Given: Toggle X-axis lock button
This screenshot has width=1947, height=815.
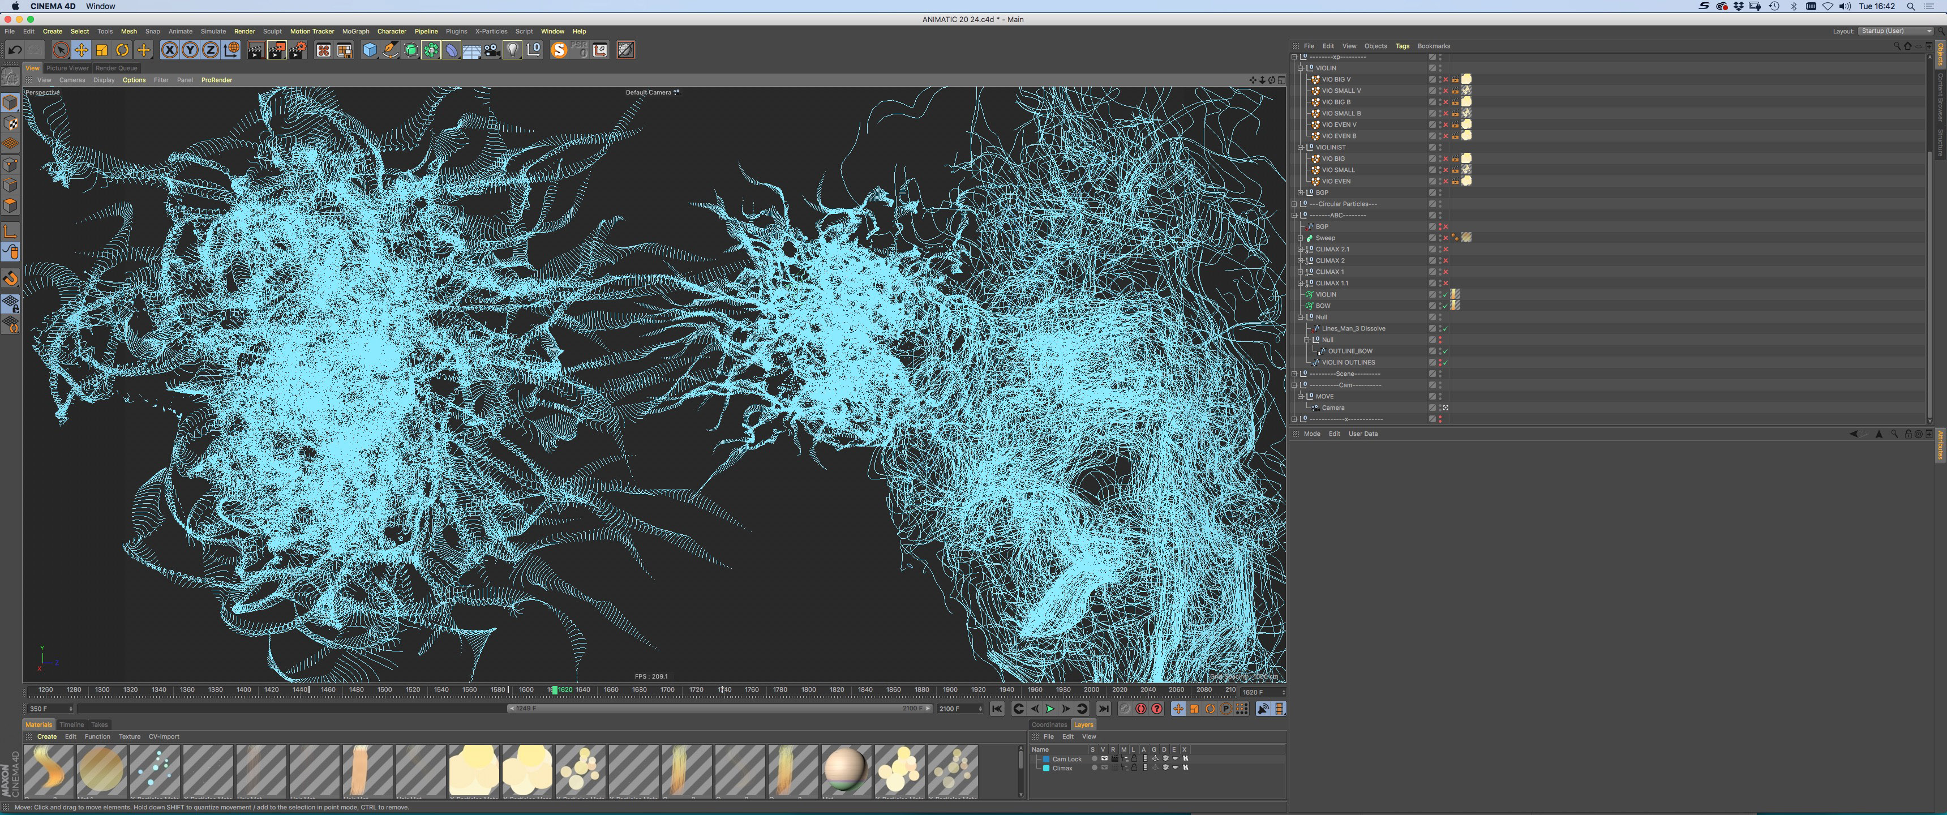Looking at the screenshot, I should (170, 50).
